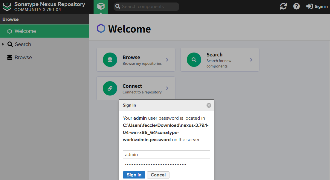Image resolution: width=330 pixels, height=180 pixels.
Task: Open the help question mark icon
Action: tap(296, 6)
